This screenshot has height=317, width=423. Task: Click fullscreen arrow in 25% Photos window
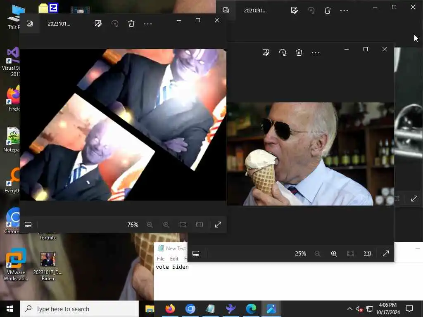pos(386,253)
